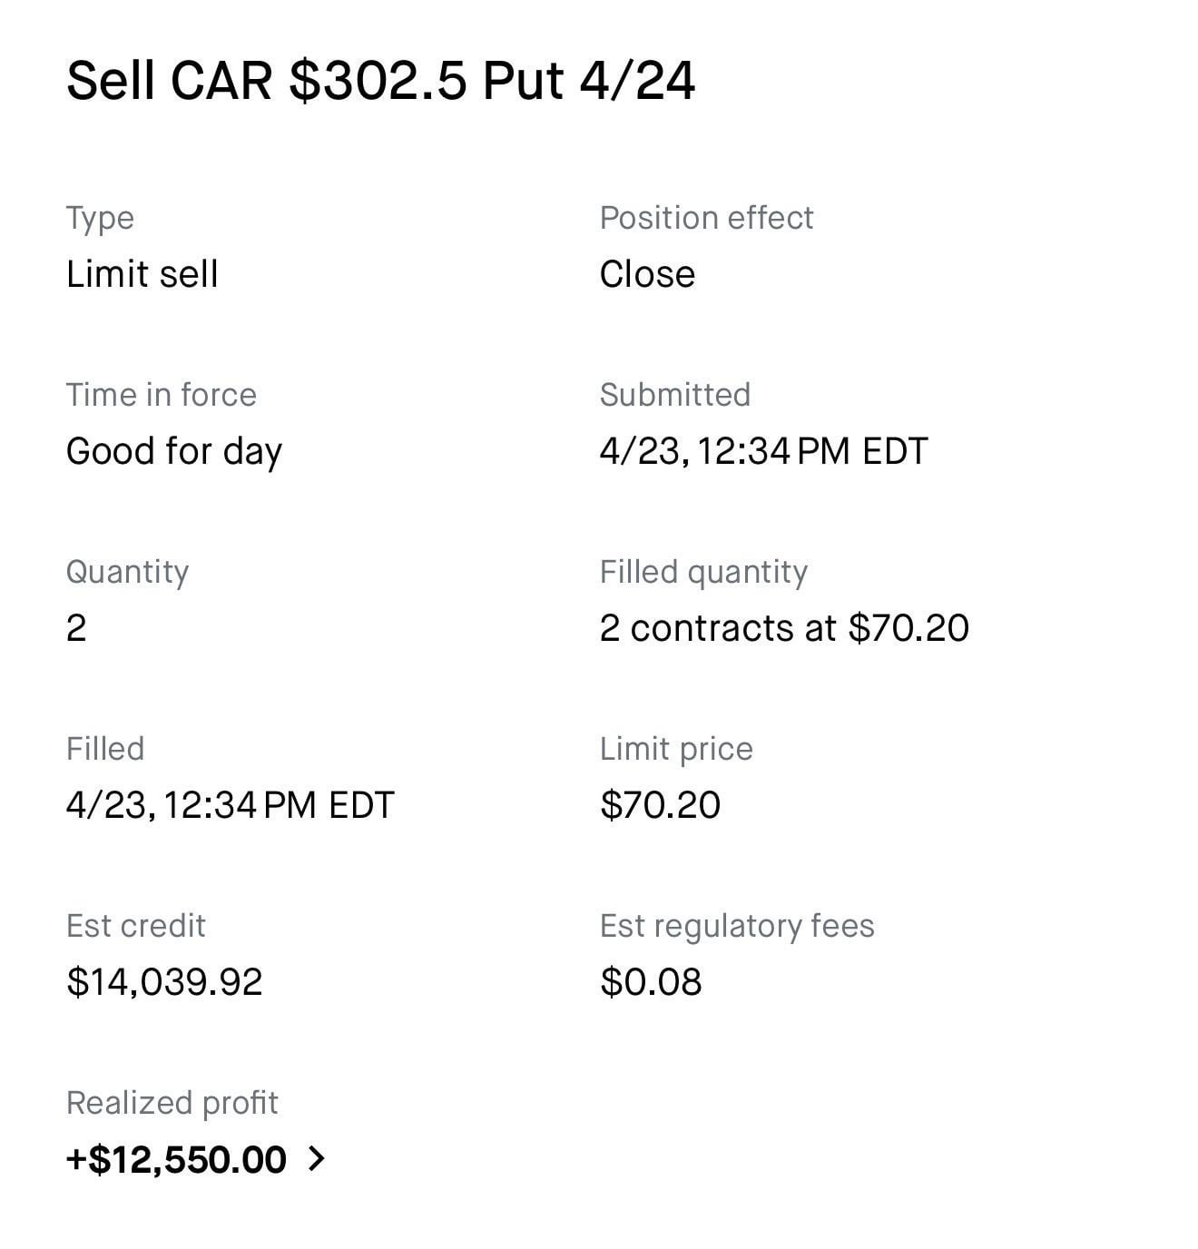Screen dimensions: 1198x1249
Task: Select the 2 contracts at $70.20 text
Action: (x=784, y=628)
